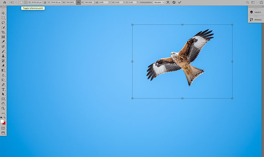Open the History panel
The height and width of the screenshot is (157, 264).
coord(255,20)
